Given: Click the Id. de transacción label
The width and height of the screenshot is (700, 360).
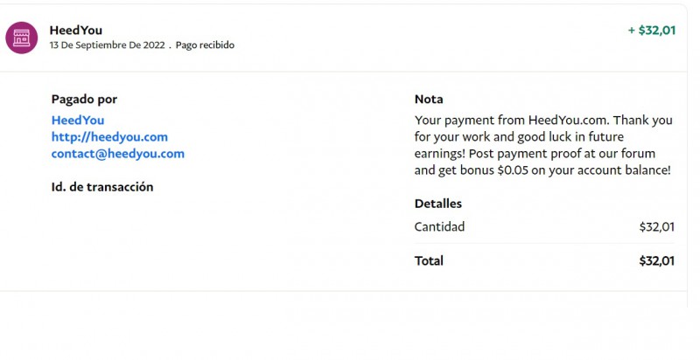Looking at the screenshot, I should click(102, 187).
